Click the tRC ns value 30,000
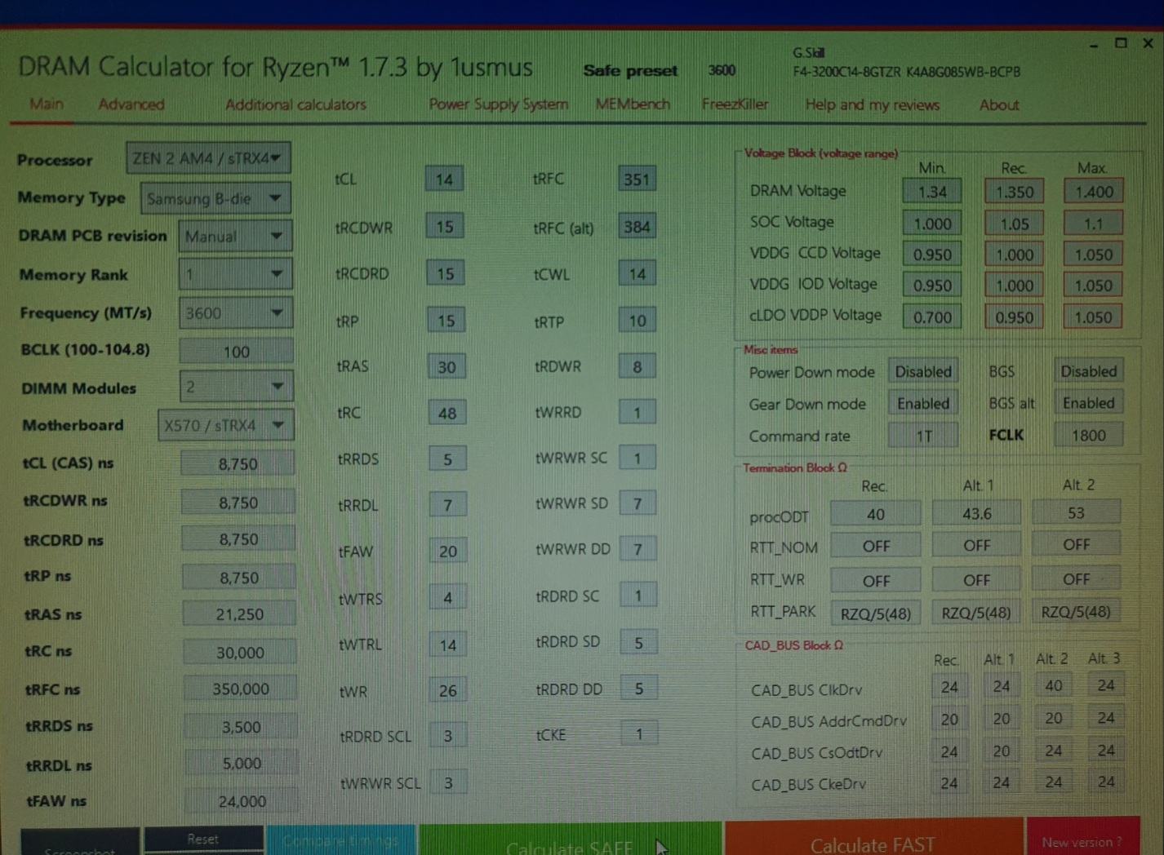1164x855 pixels. [239, 652]
